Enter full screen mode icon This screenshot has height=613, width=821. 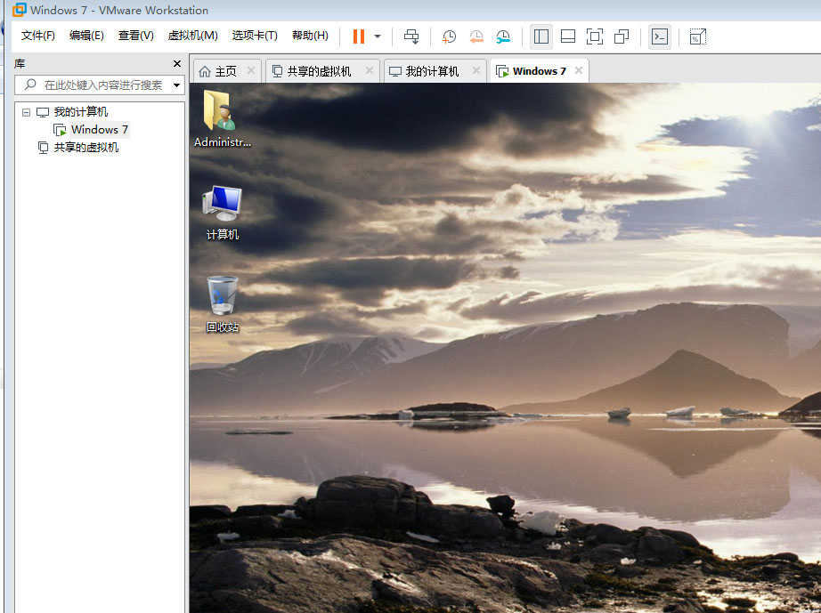(x=594, y=36)
